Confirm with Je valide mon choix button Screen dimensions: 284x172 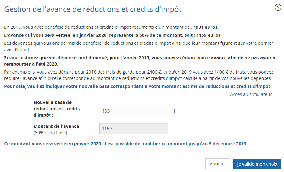click(257, 164)
